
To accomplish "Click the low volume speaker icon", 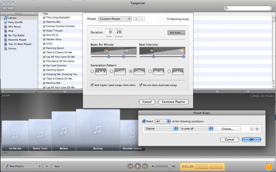I will coord(153,166).
